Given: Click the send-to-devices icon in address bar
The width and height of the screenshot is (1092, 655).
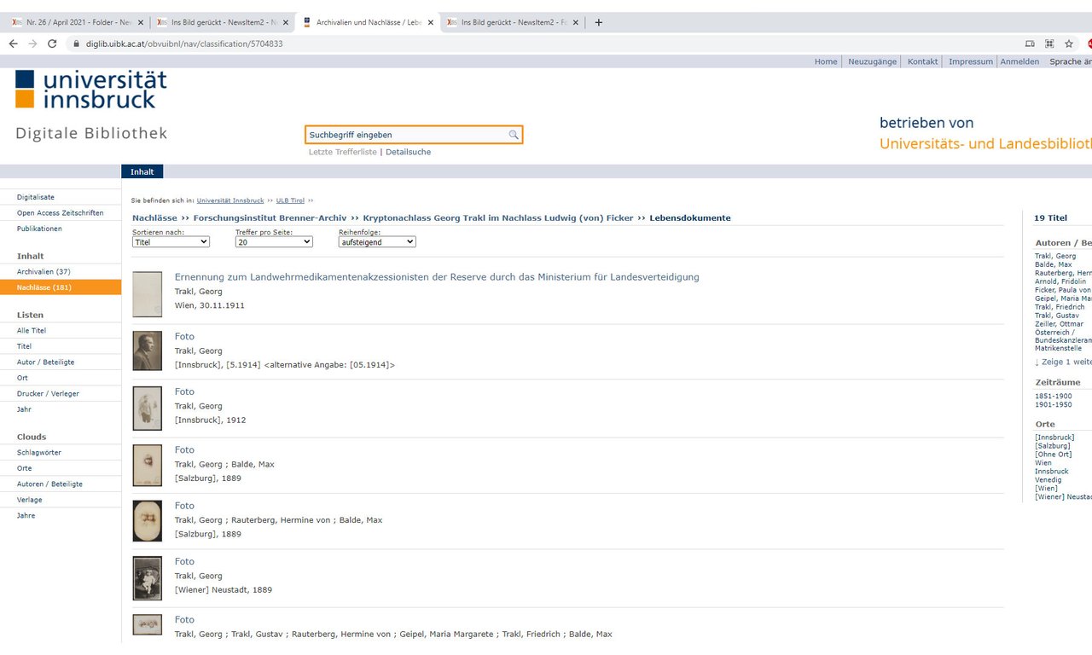Looking at the screenshot, I should click(x=1030, y=43).
